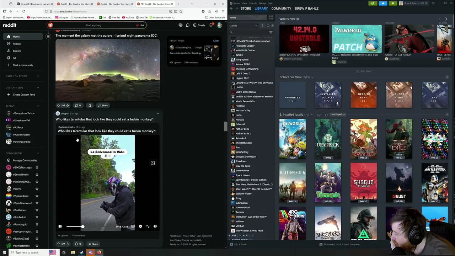The width and height of the screenshot is (455, 256).
Task: Mute the Reddit video volume icon
Action: (155, 226)
